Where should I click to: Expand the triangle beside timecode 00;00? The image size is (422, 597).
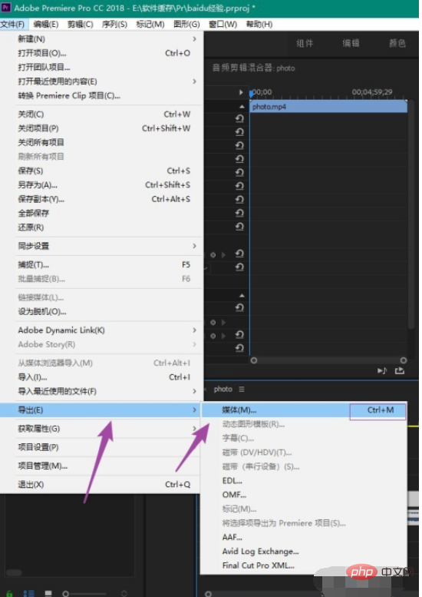[241, 92]
